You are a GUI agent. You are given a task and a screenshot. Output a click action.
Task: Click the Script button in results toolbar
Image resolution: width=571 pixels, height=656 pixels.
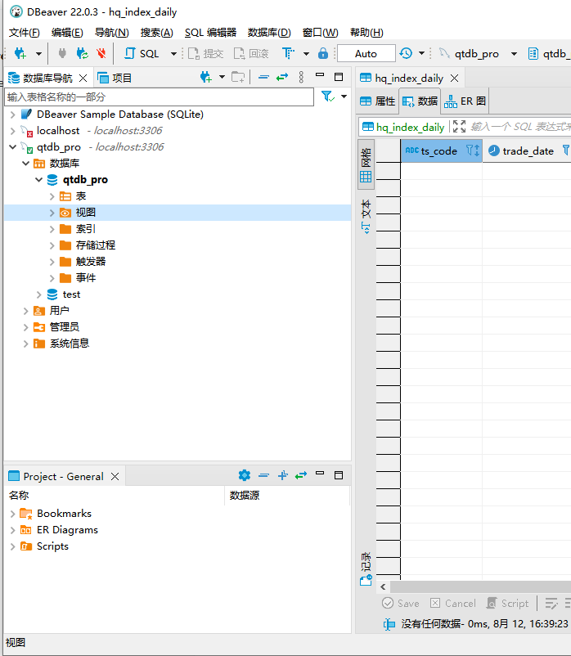(507, 603)
